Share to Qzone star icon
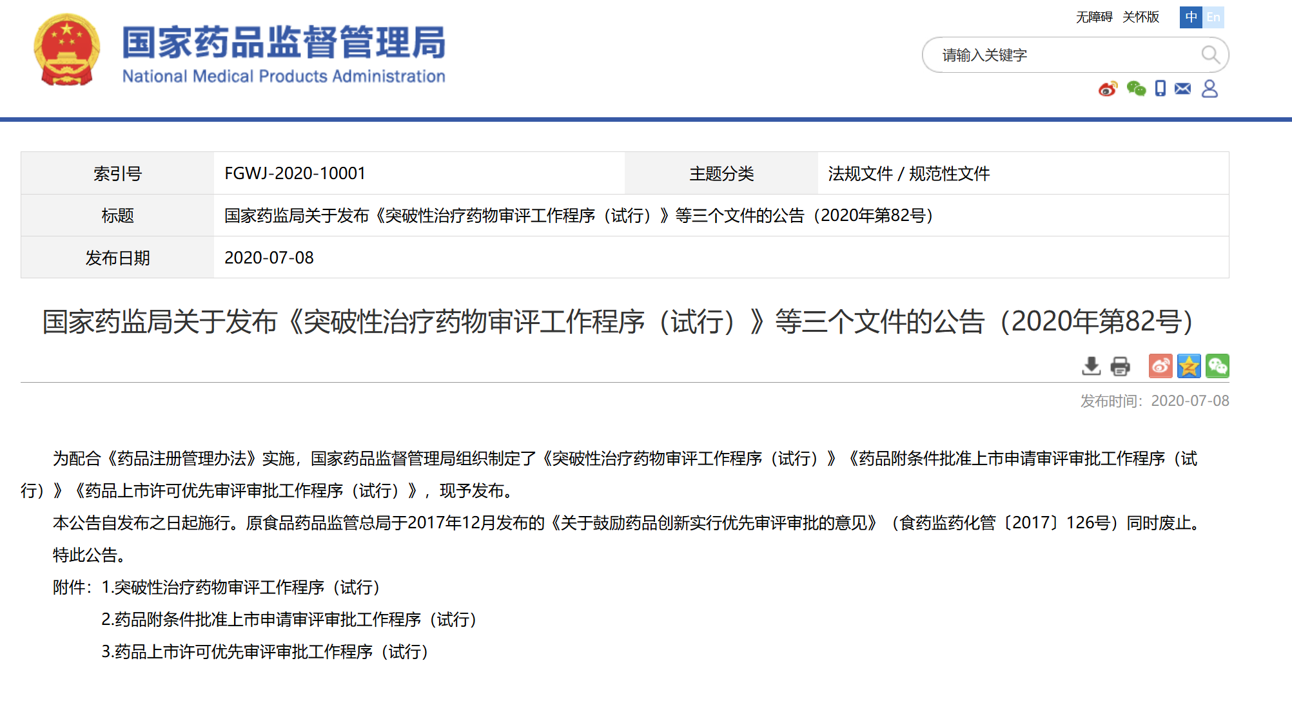 pos(1189,366)
